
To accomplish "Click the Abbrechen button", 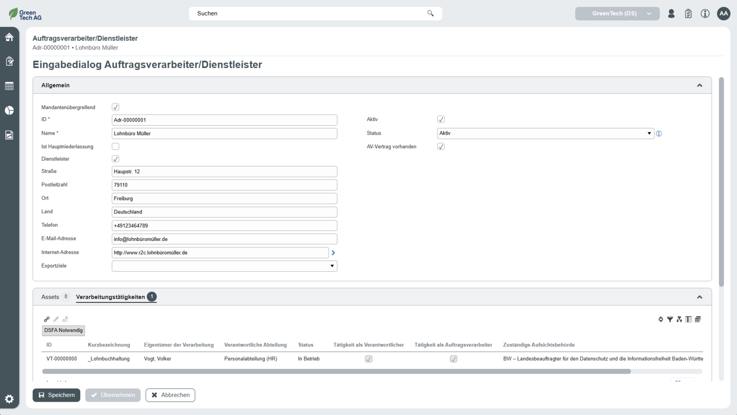I will 170,395.
